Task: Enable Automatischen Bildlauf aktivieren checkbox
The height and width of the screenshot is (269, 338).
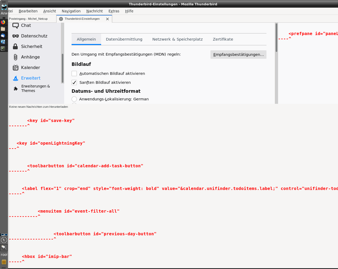Action: coord(74,74)
